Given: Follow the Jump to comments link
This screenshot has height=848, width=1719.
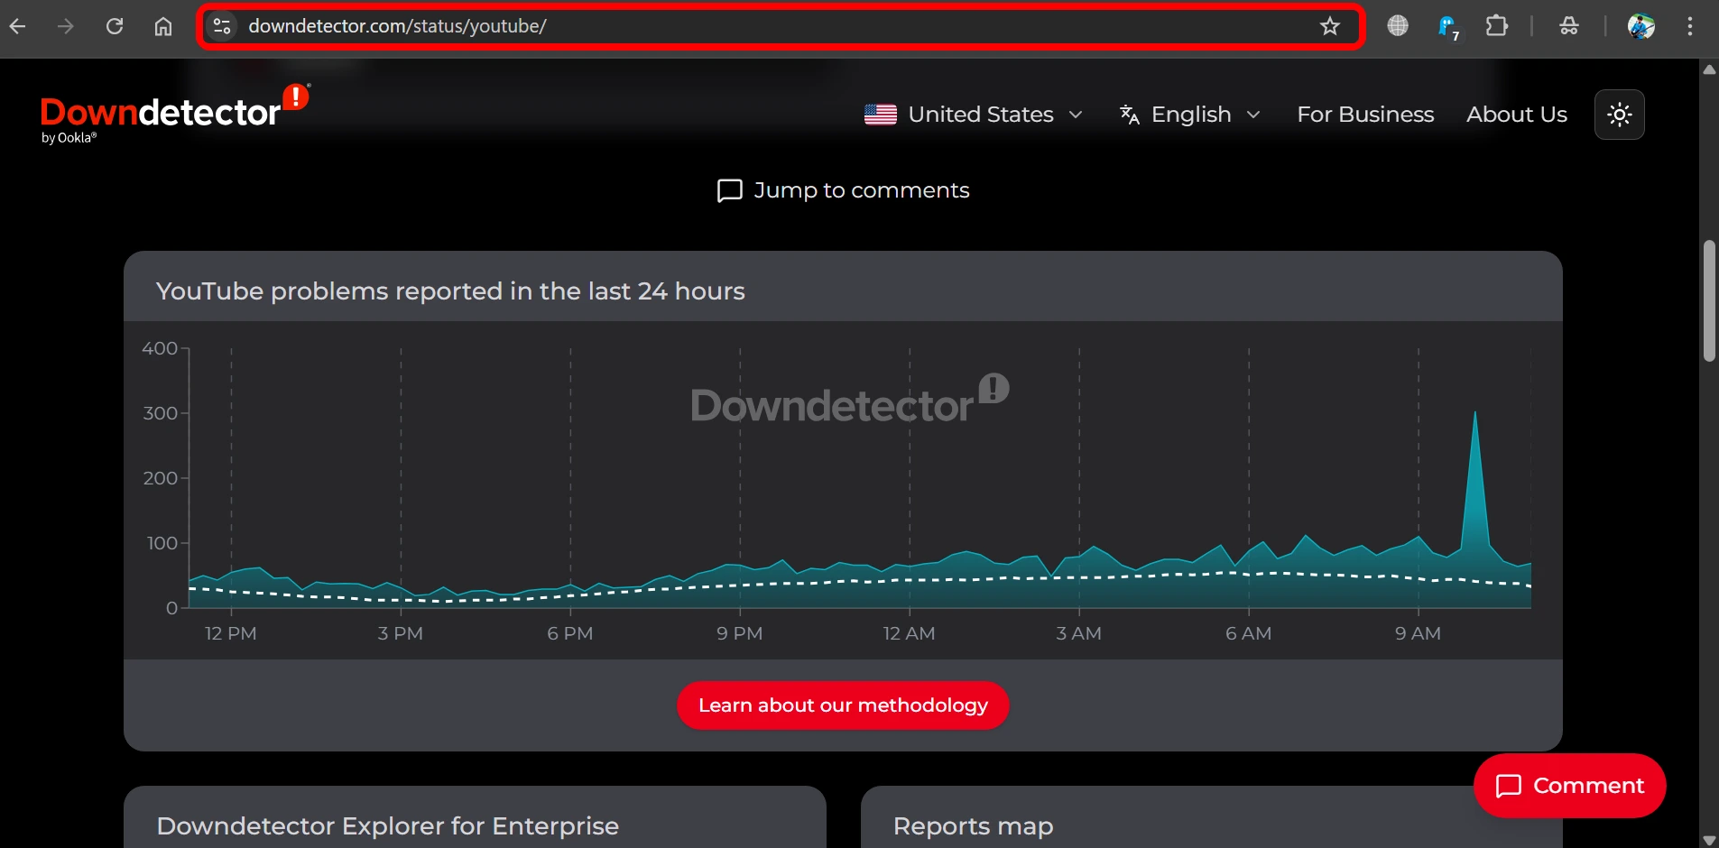Looking at the screenshot, I should point(843,190).
